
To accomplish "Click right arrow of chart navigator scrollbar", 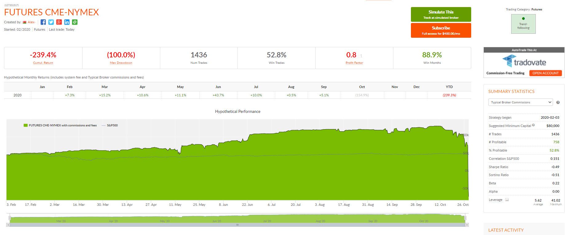I will [467, 225].
